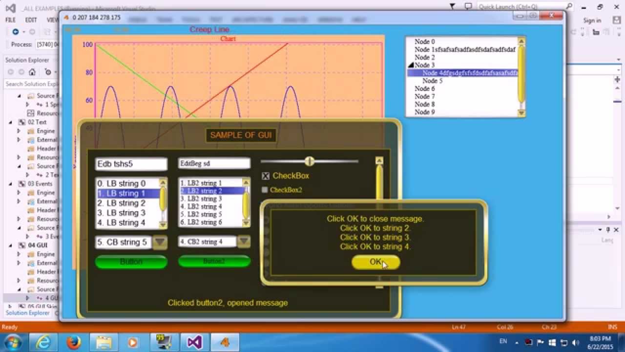Select Node 6 in the tree view
625x352 pixels.
[424, 88]
